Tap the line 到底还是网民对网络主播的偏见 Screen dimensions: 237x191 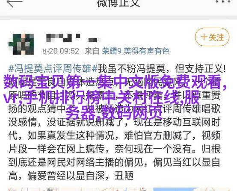tap(114, 162)
